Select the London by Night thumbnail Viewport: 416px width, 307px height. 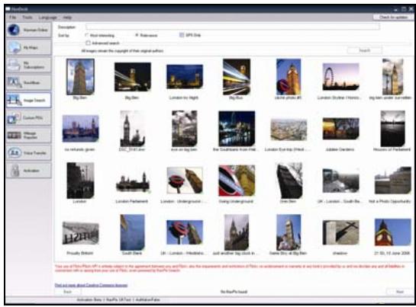[x=185, y=77]
